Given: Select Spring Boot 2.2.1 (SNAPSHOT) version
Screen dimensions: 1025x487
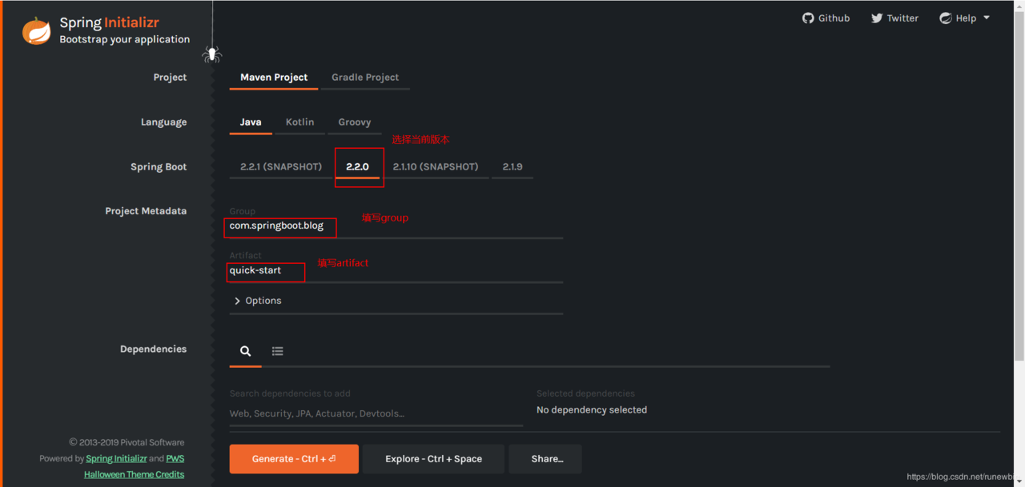Looking at the screenshot, I should coord(281,167).
